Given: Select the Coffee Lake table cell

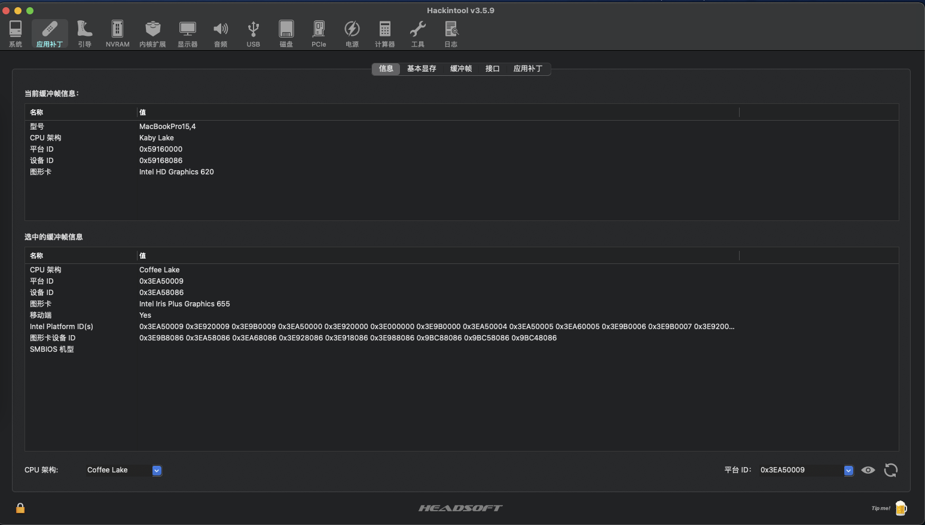Looking at the screenshot, I should [160, 270].
